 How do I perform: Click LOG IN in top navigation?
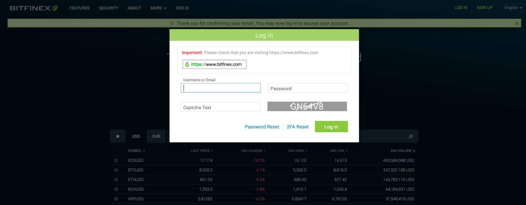(x=461, y=8)
